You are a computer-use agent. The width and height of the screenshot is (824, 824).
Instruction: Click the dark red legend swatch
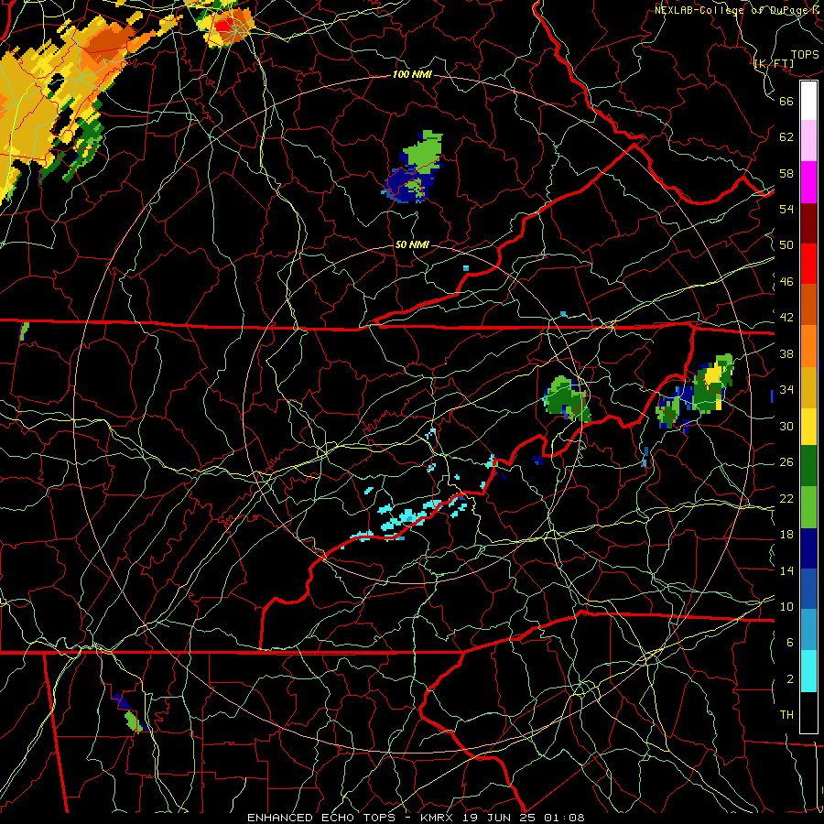click(x=808, y=222)
